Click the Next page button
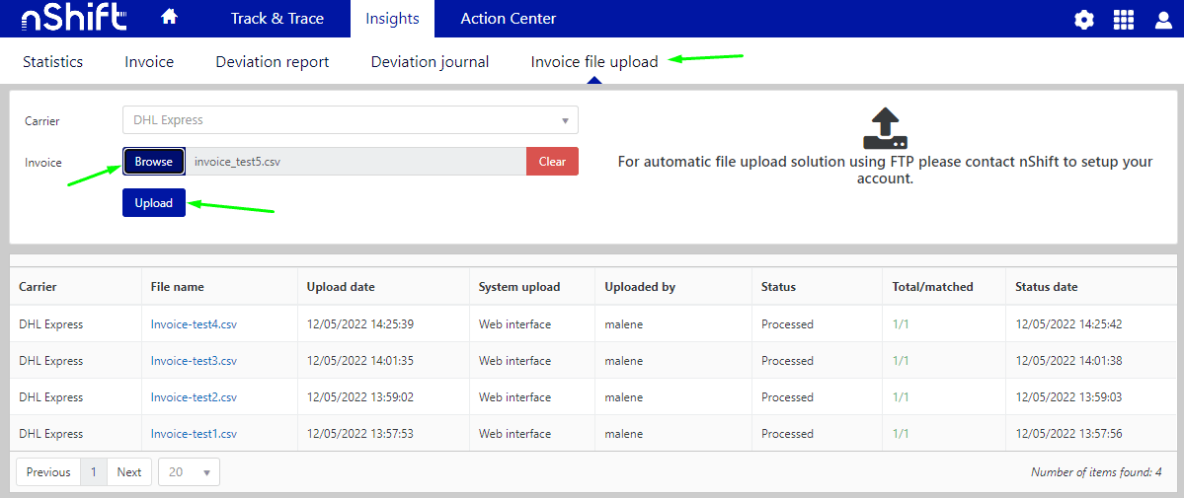The width and height of the screenshot is (1184, 498). click(129, 472)
